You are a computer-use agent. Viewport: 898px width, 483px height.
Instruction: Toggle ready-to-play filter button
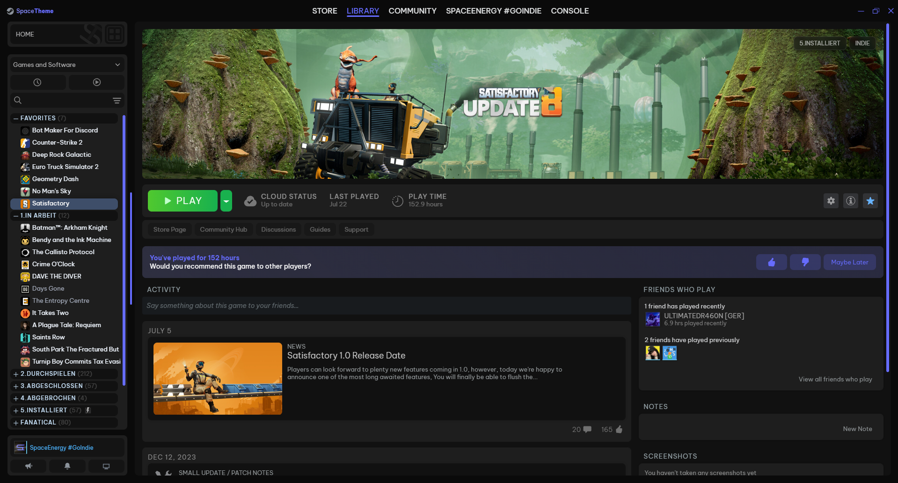point(97,82)
